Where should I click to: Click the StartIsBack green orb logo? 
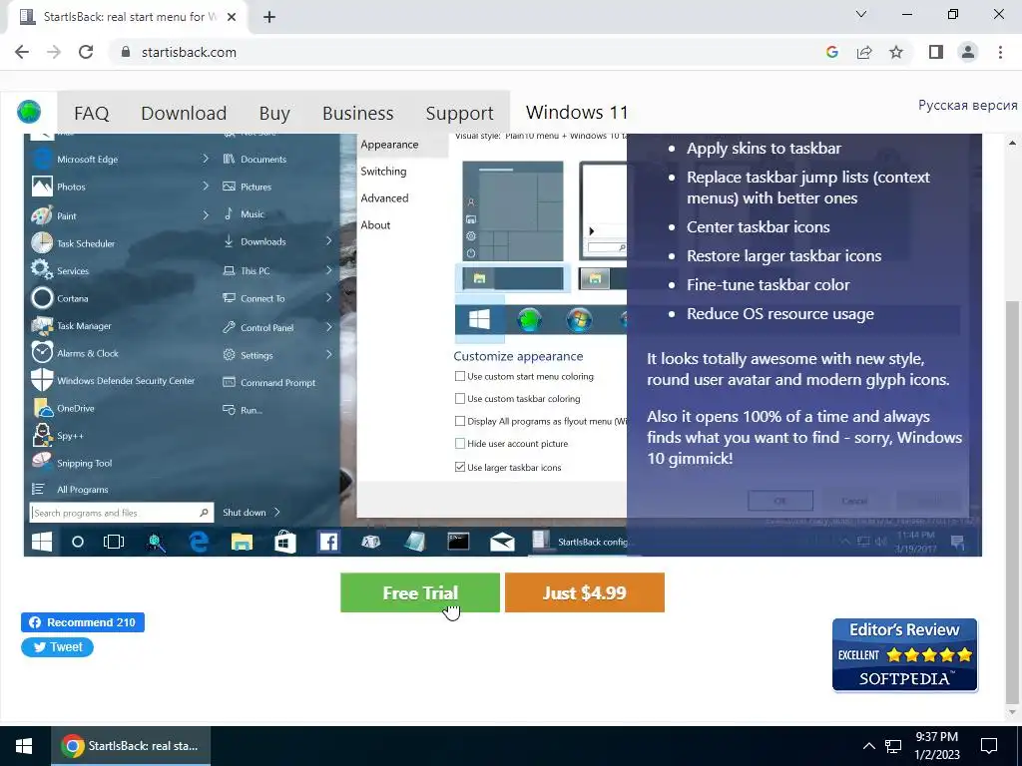click(x=29, y=112)
